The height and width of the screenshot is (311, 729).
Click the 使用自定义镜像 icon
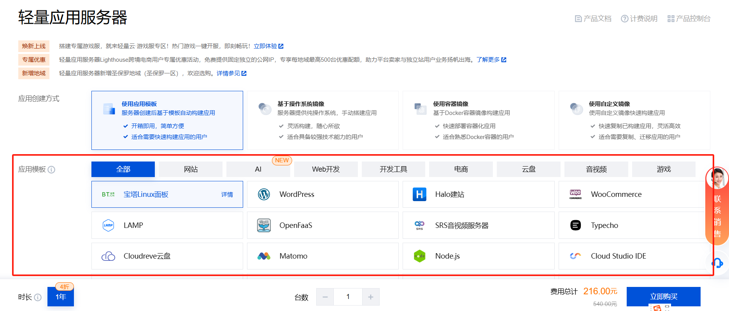coord(576,109)
